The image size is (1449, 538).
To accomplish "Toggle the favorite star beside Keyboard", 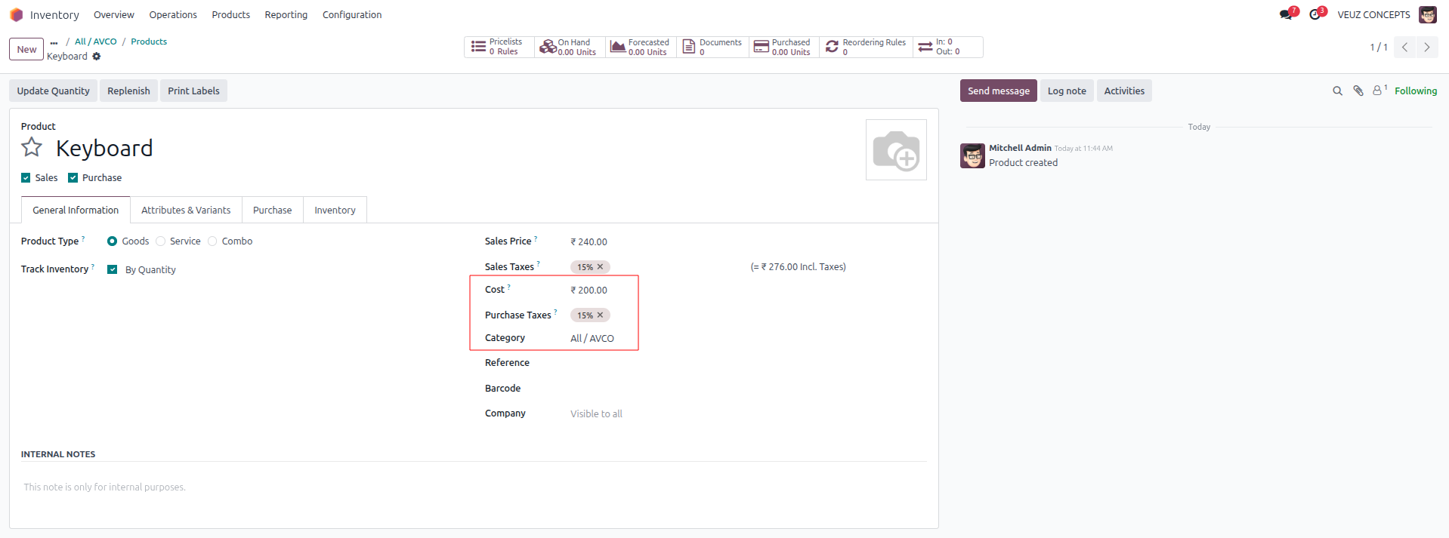I will tap(32, 147).
